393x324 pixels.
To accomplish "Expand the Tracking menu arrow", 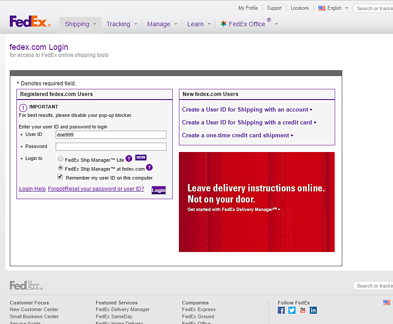I will point(136,24).
